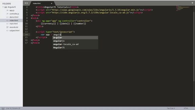Select the AngularJS folder name
The width and height of the screenshot is (195, 110).
[12, 7]
